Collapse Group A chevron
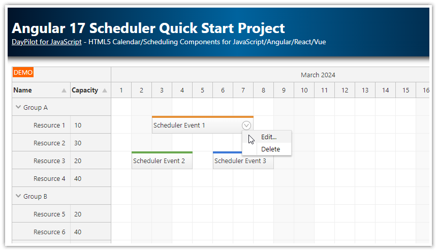 (18, 107)
